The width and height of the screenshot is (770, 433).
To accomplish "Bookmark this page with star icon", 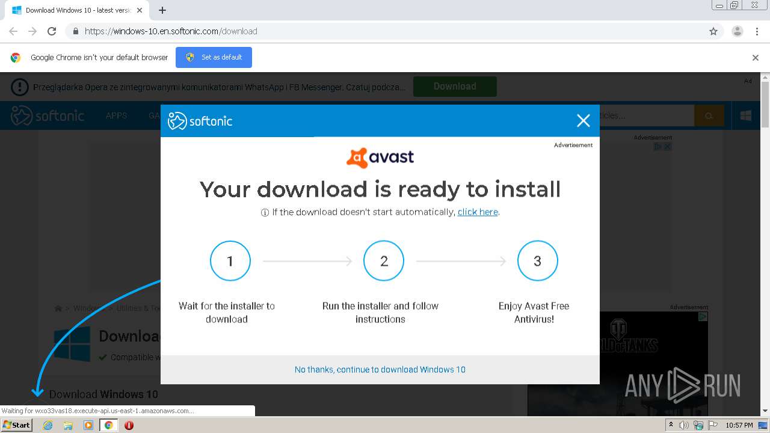I will 713,31.
